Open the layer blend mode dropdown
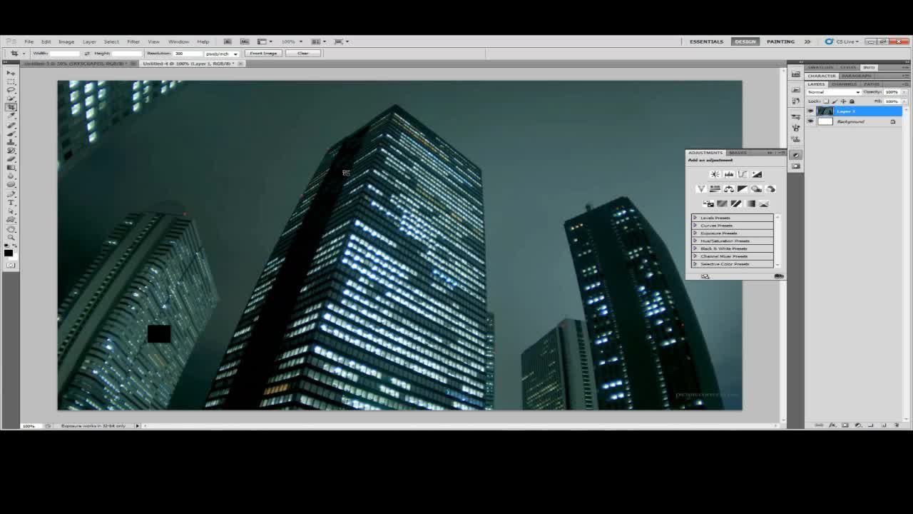The height and width of the screenshot is (514, 913). tap(834, 92)
